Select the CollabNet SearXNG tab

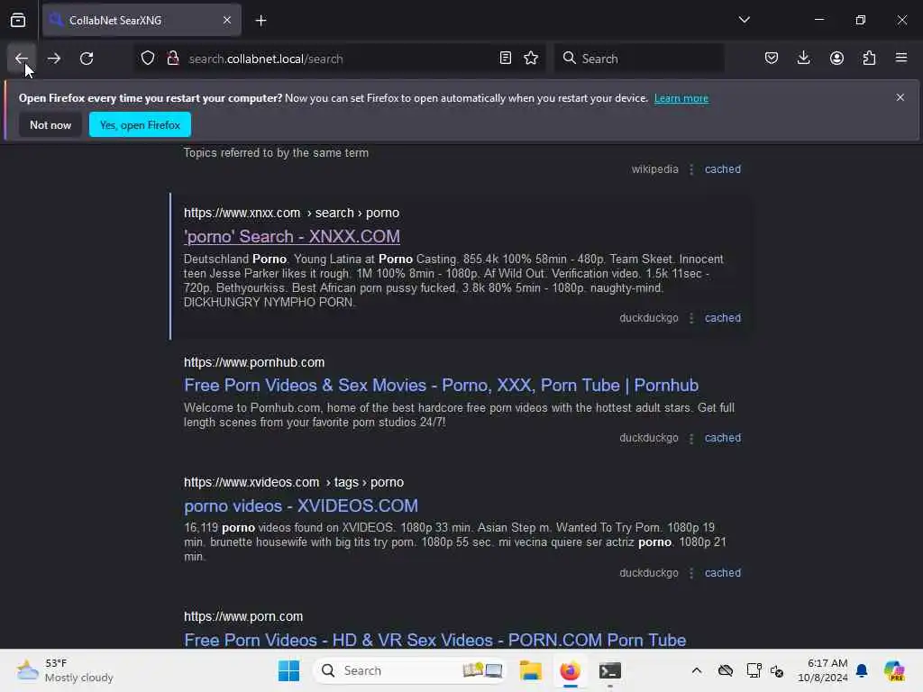[142, 20]
